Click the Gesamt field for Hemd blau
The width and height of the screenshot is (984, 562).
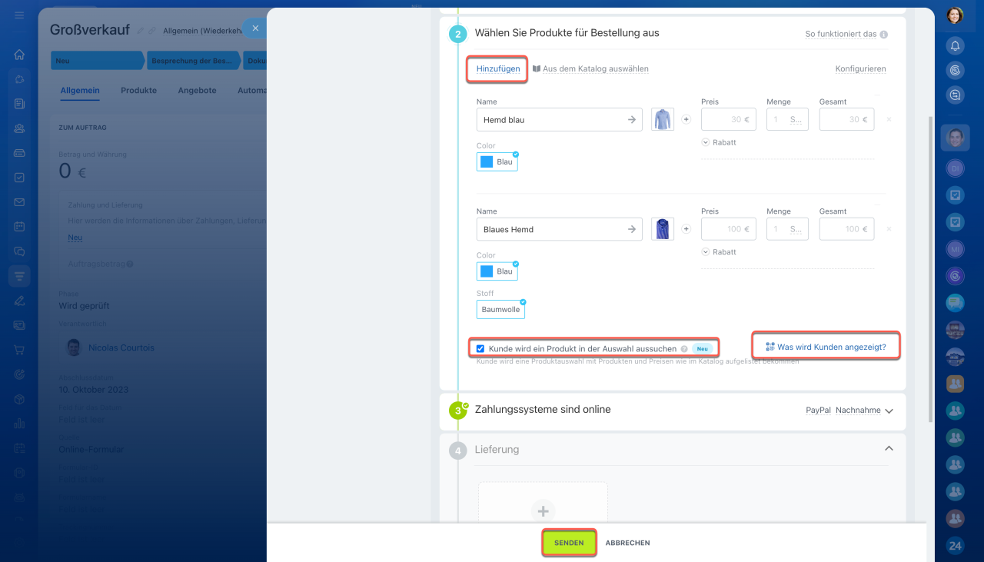tap(846, 119)
